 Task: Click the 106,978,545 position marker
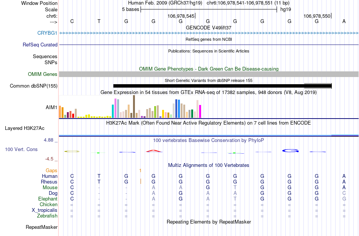181,16
